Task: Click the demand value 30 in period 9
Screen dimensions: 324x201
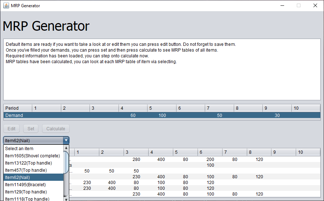Action: click(277, 115)
